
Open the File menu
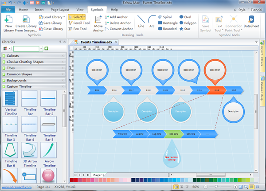pos(9,9)
